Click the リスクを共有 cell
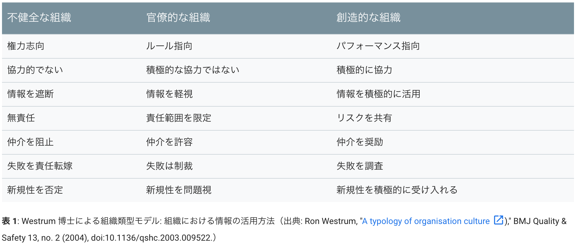The height and width of the screenshot is (244, 576). tap(452, 118)
